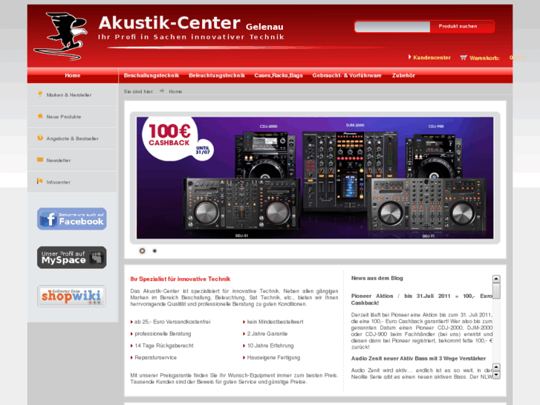Click the breadcrumb arrow icon before Home
This screenshot has height=405, width=540.
161,91
